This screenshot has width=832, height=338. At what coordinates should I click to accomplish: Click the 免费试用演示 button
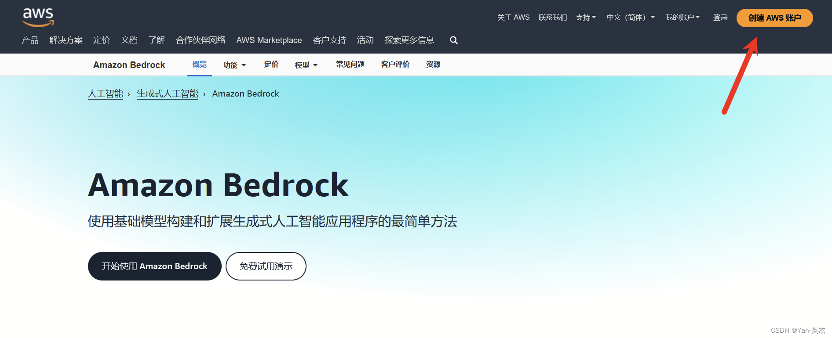266,266
